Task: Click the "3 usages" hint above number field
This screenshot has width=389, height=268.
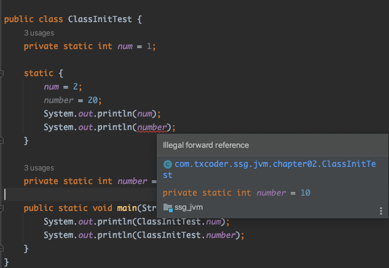Action: click(39, 167)
